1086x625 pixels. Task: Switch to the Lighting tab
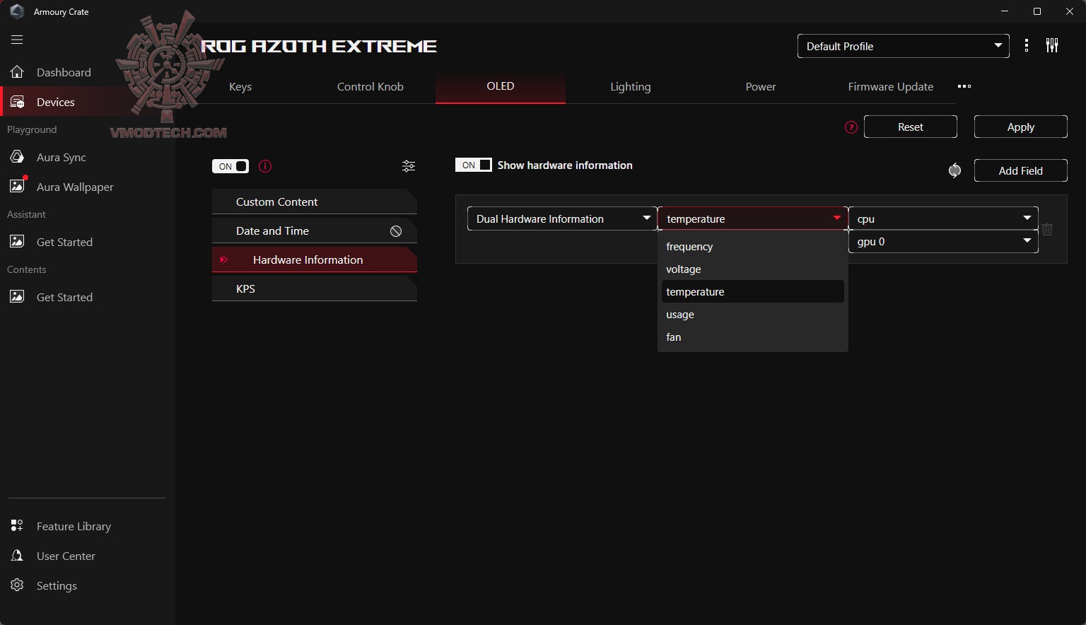[631, 86]
